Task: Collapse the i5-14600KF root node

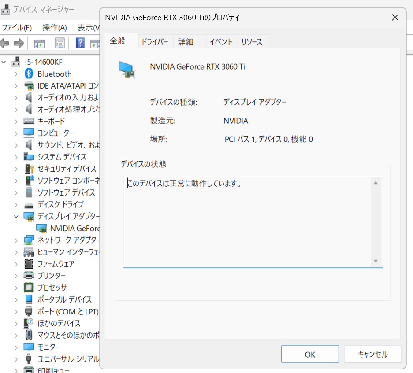Action: pyautogui.click(x=4, y=62)
